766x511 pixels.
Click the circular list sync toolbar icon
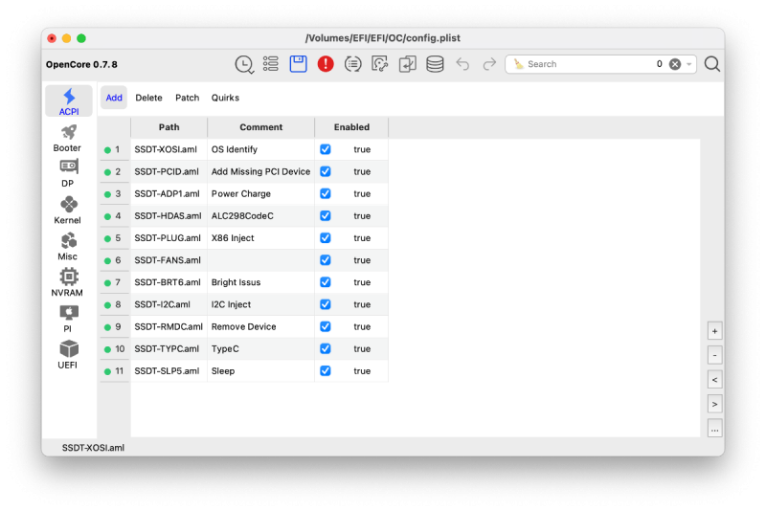(352, 64)
